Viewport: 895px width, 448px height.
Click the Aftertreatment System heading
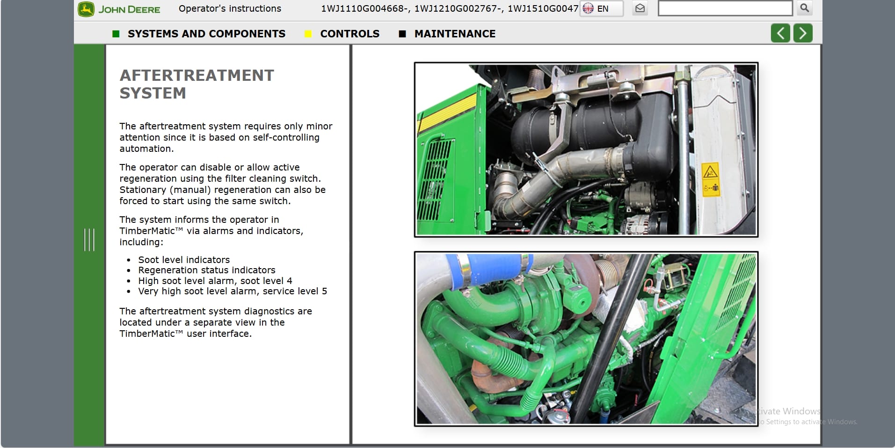coord(197,84)
